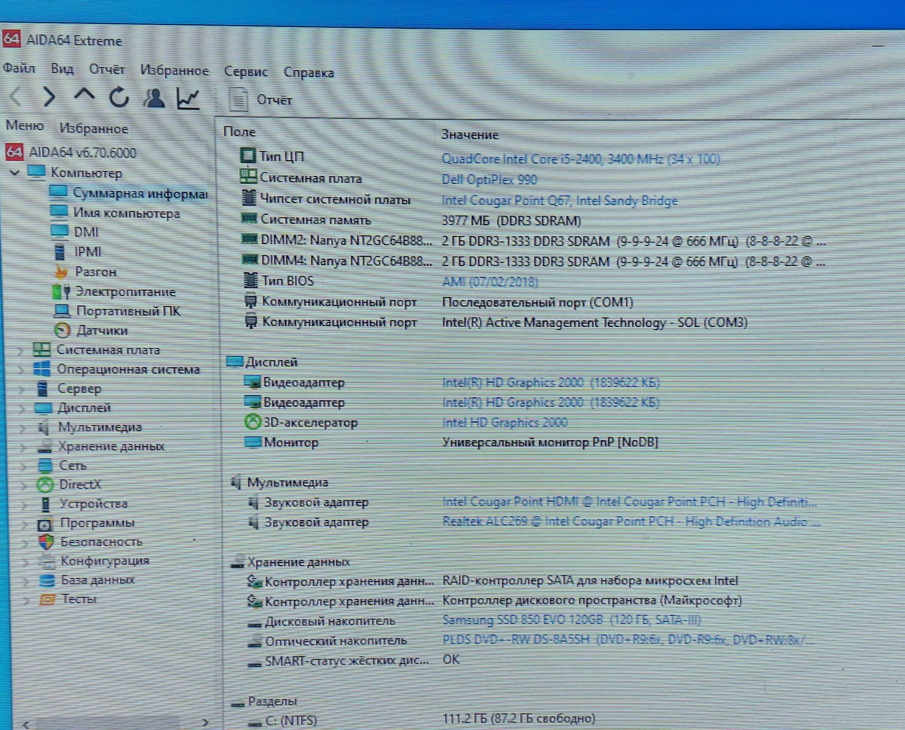
Task: Open Intel HD Graphics 2000 3D-акселератор link
Action: [x=504, y=422]
